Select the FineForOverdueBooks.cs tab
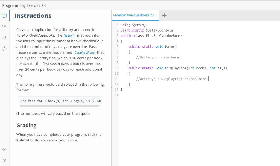 click(134, 16)
